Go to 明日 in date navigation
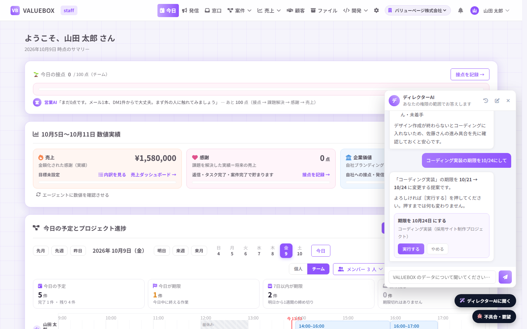This screenshot has width=527, height=329. (x=162, y=251)
